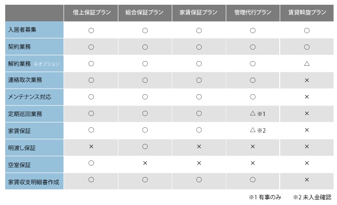
Task: Click the circle for 空室保証 under 借上保証プラン
Action: (91, 163)
